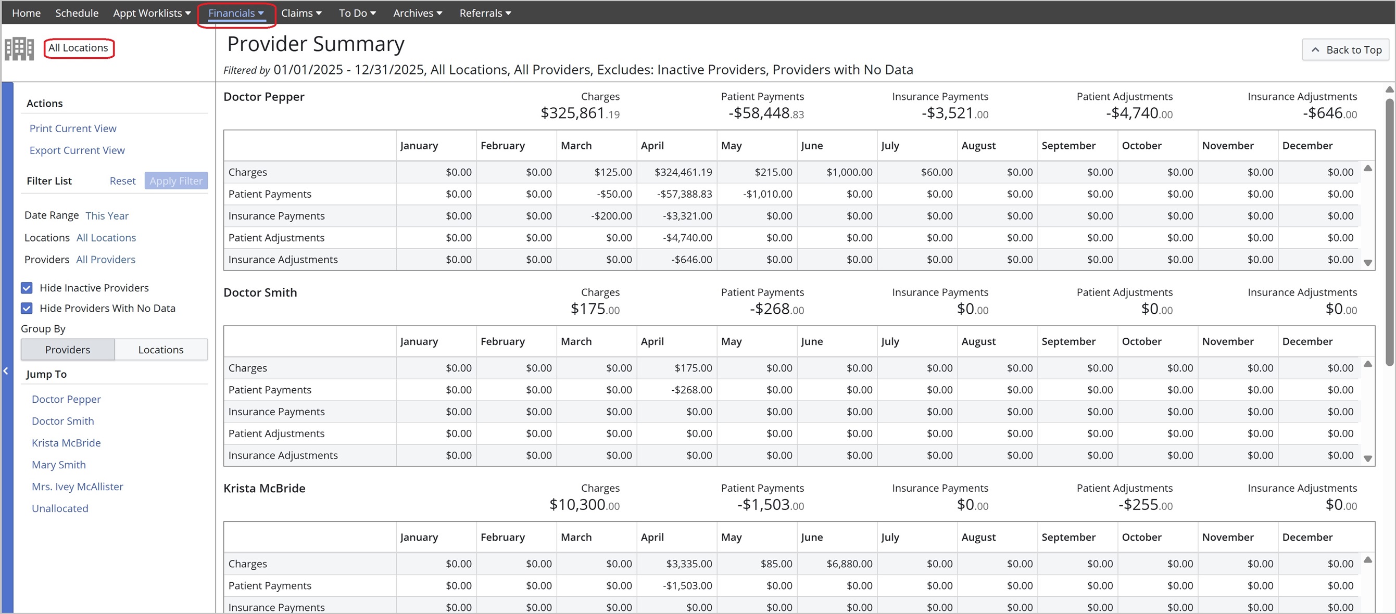Viewport: 1396px width, 614px height.
Task: Change Locations filter All Locations
Action: (106, 238)
